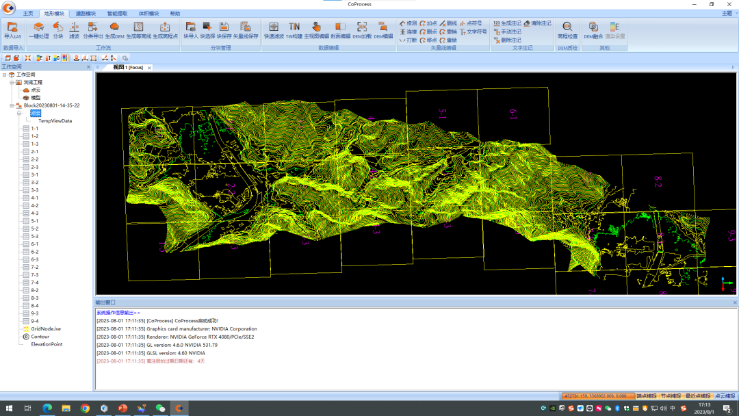Select tree item 1-1

[x=35, y=129]
